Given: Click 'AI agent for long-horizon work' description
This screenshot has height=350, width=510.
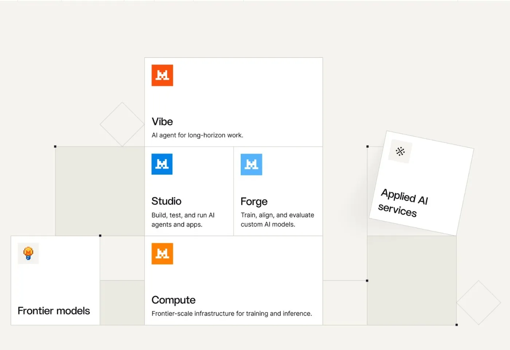Looking at the screenshot, I should [x=197, y=135].
